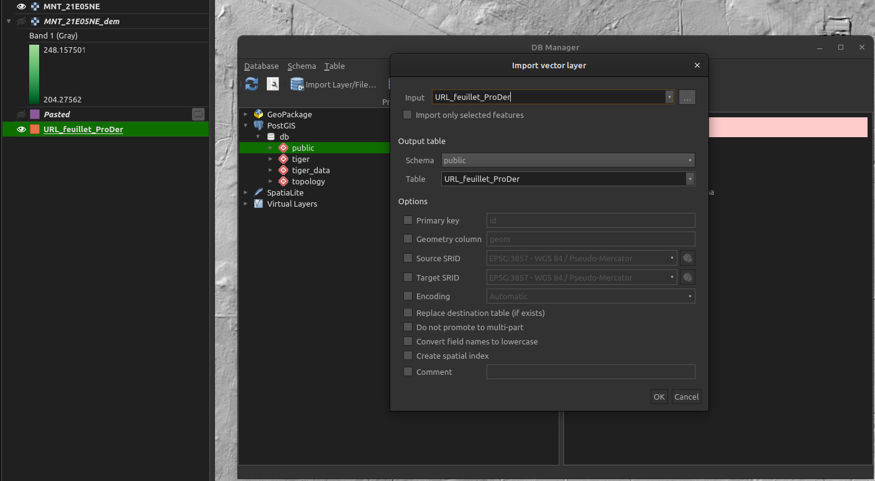Open the Table menu

point(334,66)
